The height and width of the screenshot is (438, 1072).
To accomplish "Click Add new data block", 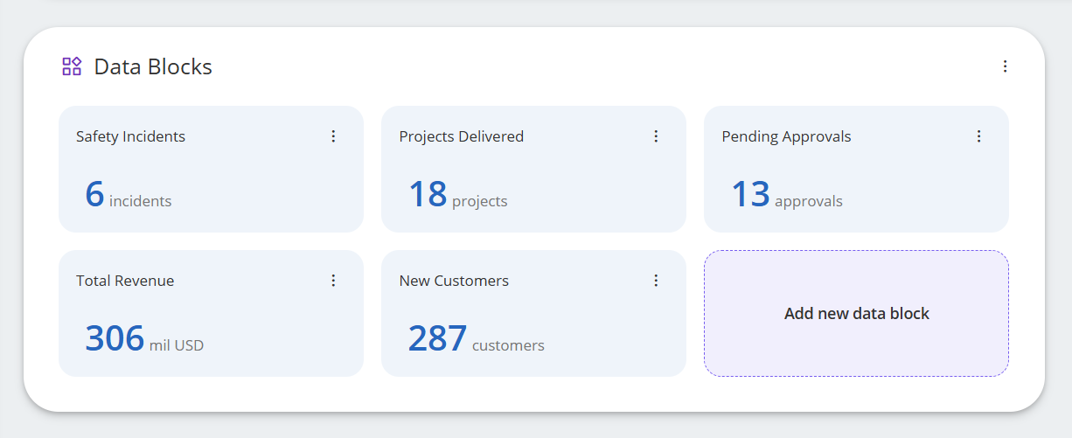I will 856,314.
